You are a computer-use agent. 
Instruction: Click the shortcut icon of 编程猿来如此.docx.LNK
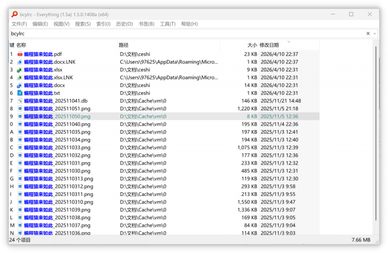pos(20,62)
